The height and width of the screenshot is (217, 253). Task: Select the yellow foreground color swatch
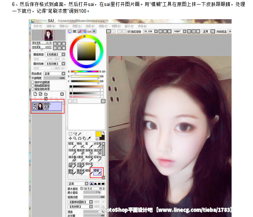pos(98,134)
